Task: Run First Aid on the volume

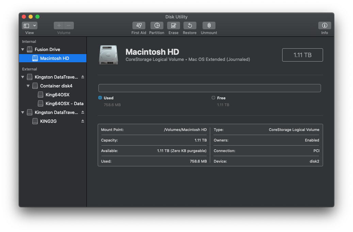Action: pos(139,26)
